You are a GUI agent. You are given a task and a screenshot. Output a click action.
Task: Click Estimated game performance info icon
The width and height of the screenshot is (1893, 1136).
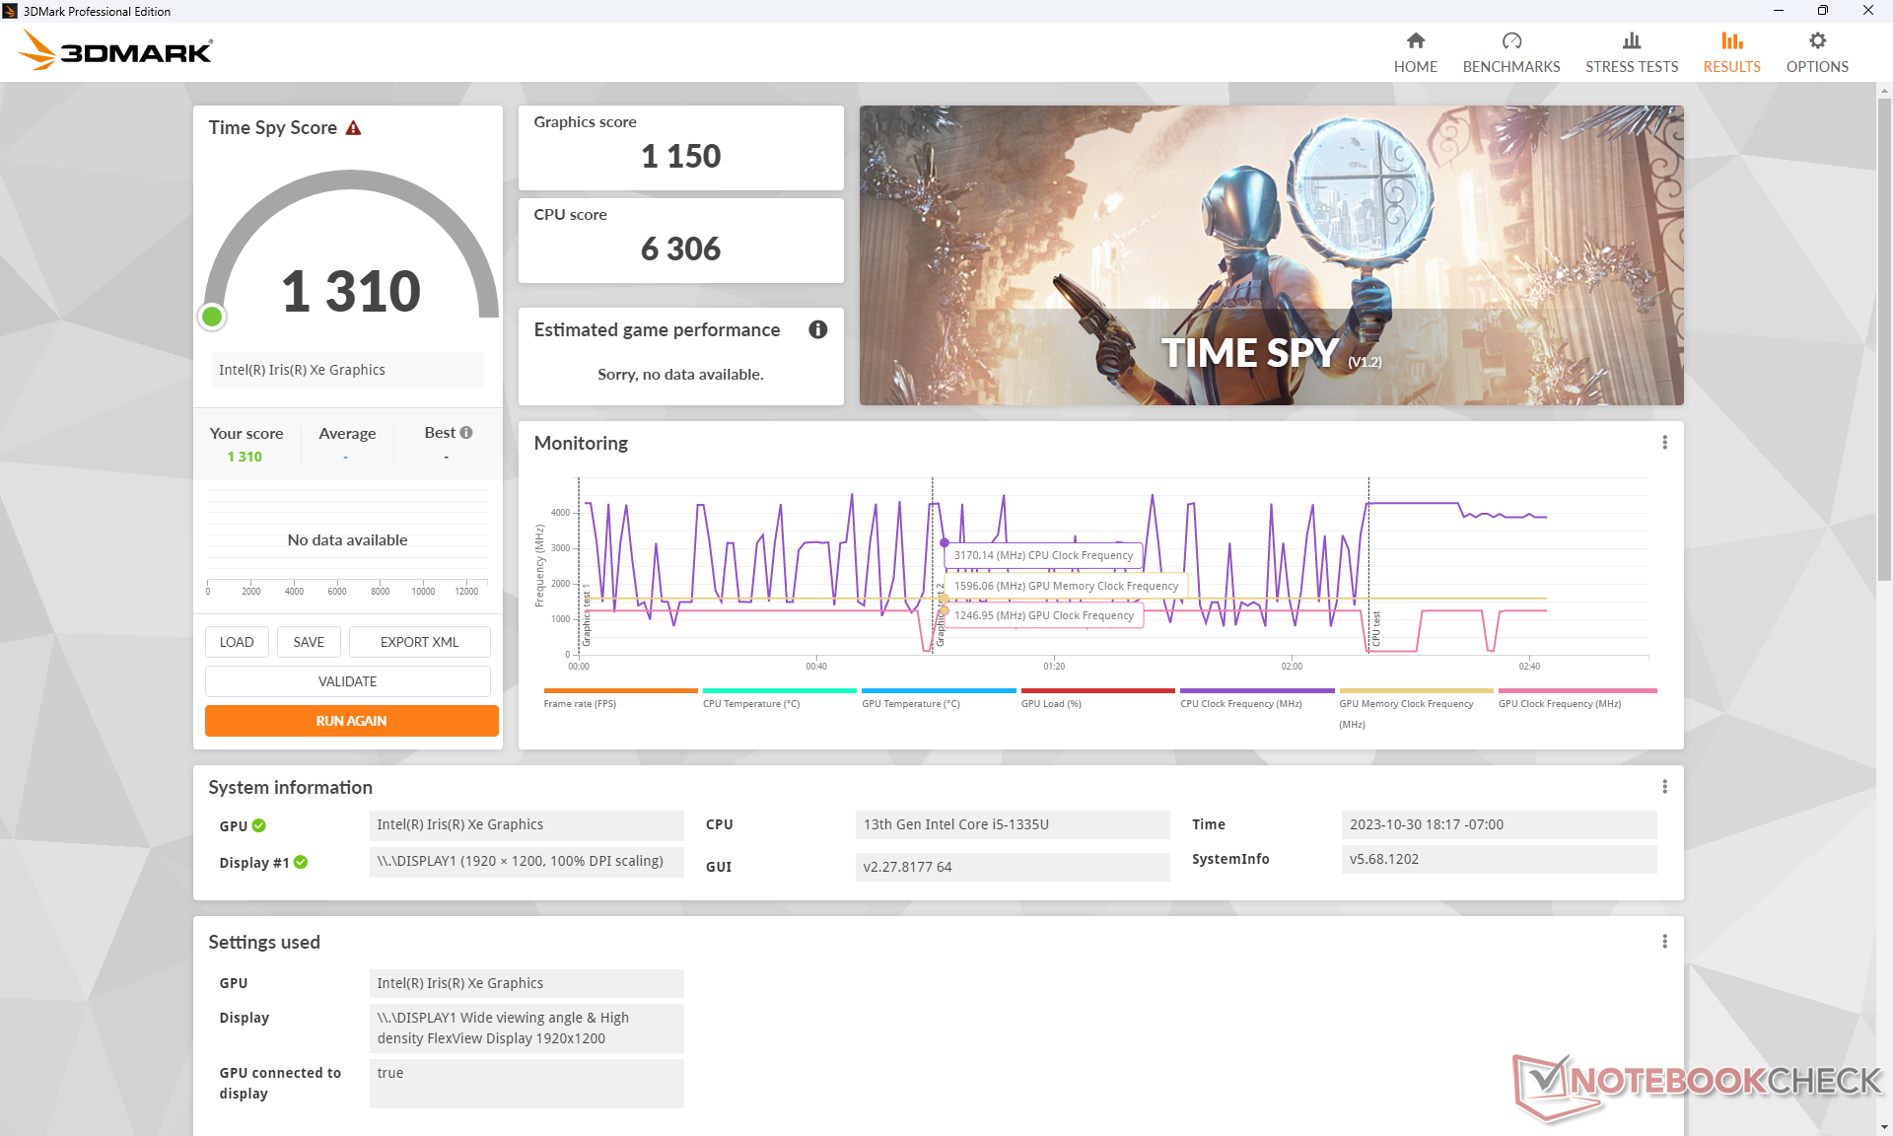(817, 329)
